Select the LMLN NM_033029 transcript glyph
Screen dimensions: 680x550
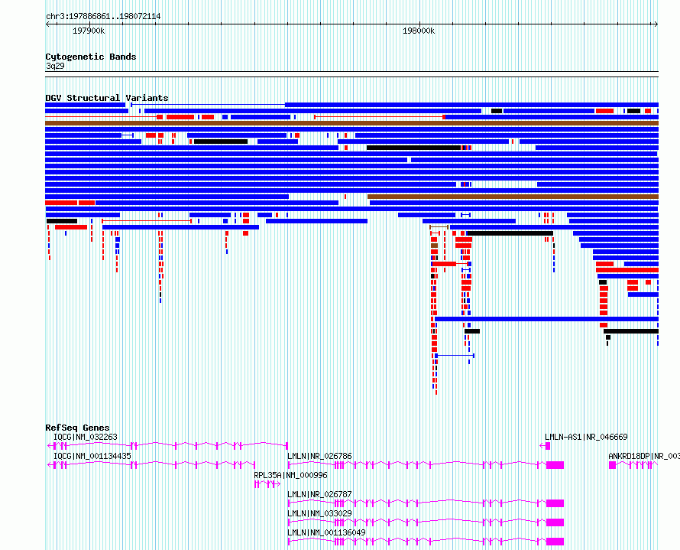(x=426, y=522)
